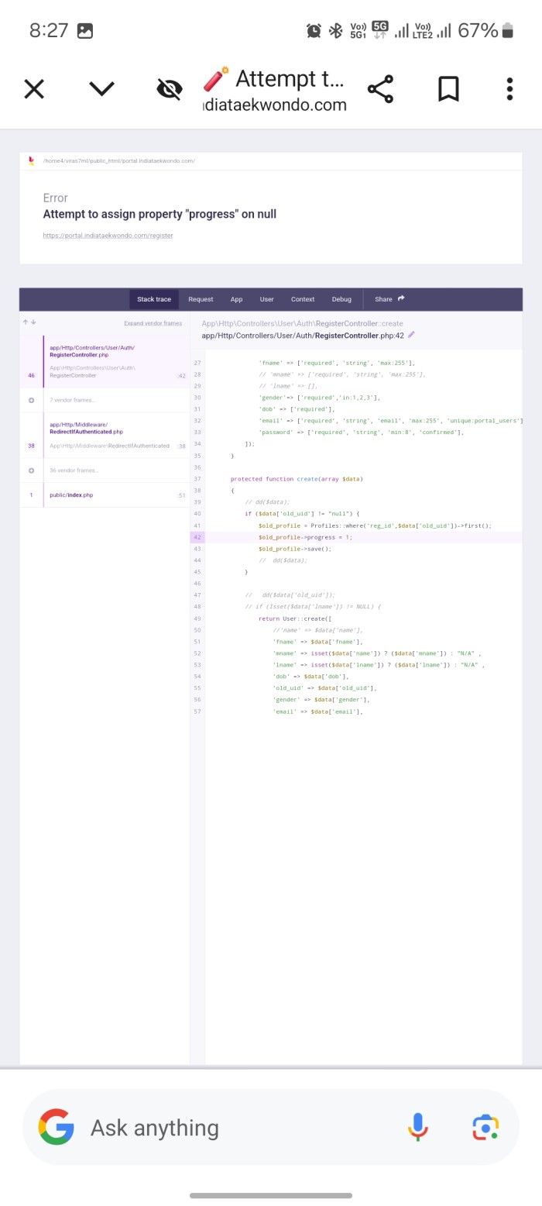
Task: Switch to the Debug tab
Action: click(x=341, y=299)
